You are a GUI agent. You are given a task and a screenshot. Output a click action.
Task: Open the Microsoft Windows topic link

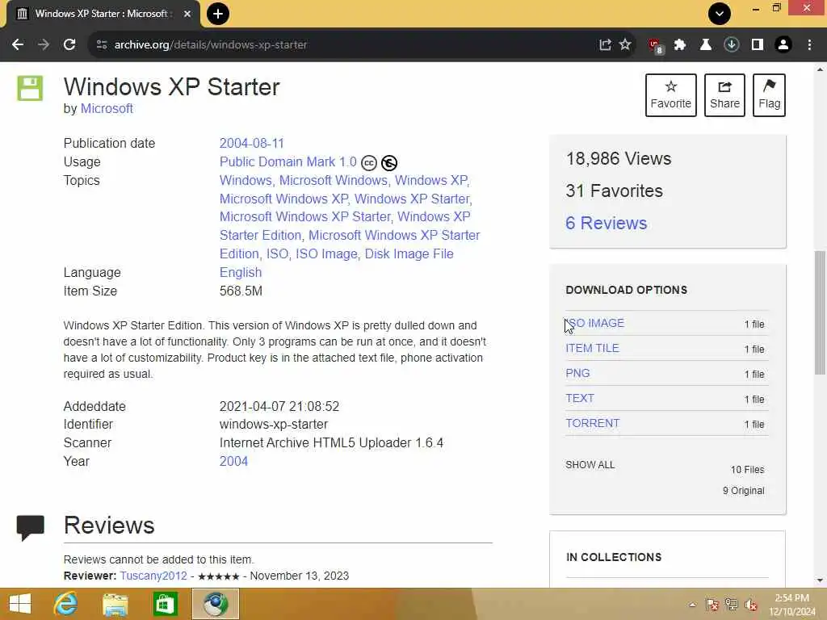(334, 180)
